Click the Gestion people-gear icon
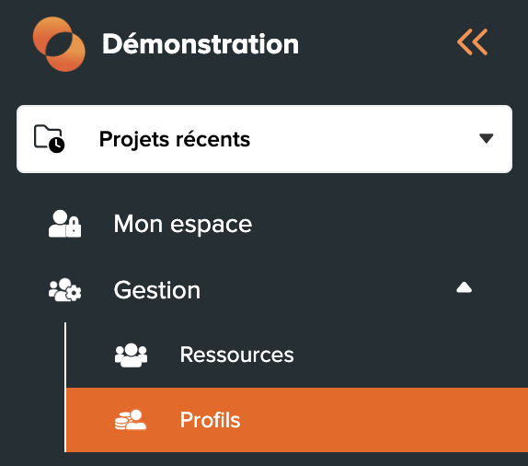 tap(64, 290)
